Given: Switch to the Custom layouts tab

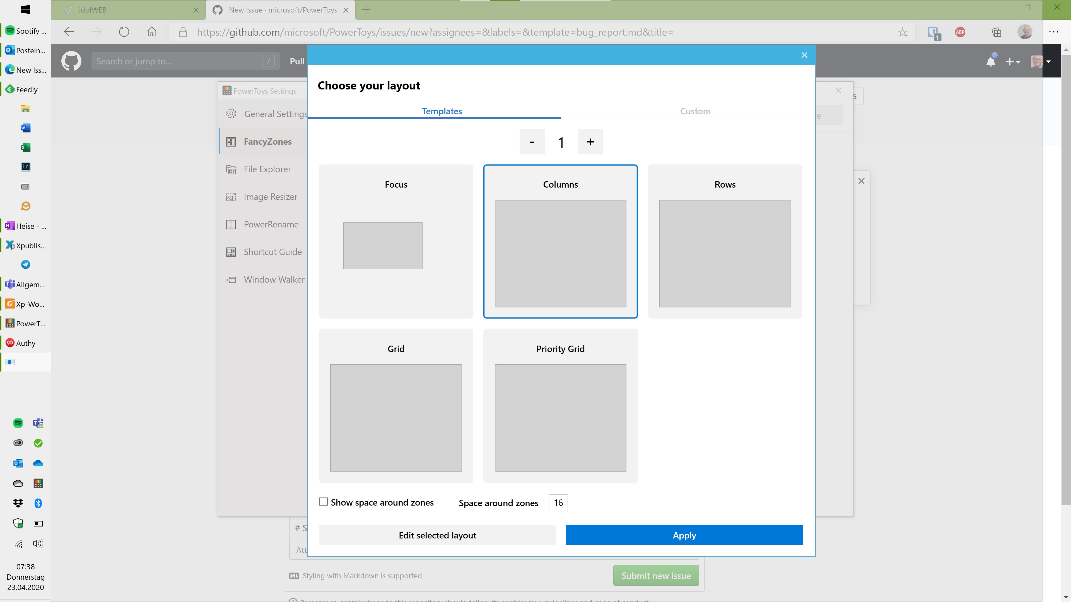Looking at the screenshot, I should tap(695, 111).
